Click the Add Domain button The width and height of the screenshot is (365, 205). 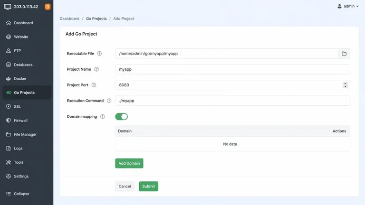tap(129, 163)
